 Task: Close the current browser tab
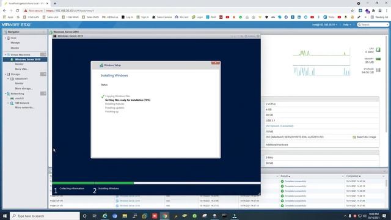coord(47,4)
